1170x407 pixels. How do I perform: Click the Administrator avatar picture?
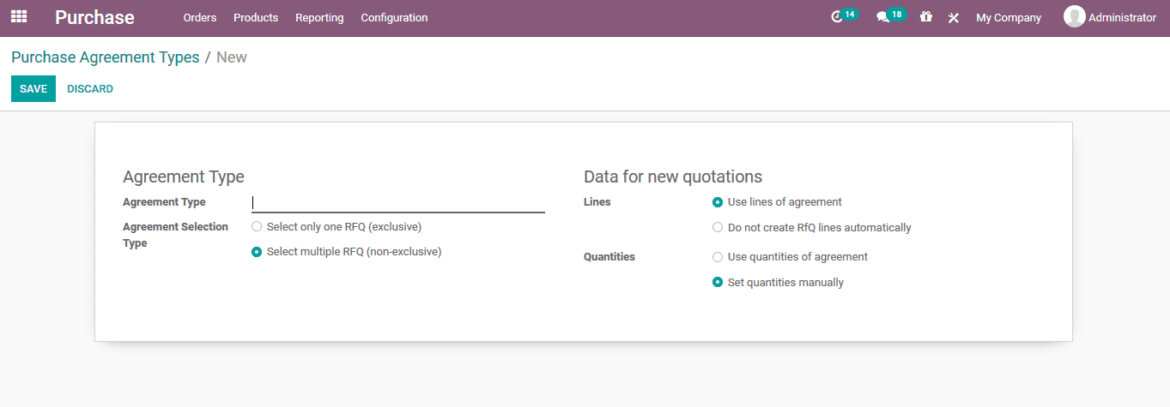pyautogui.click(x=1074, y=17)
